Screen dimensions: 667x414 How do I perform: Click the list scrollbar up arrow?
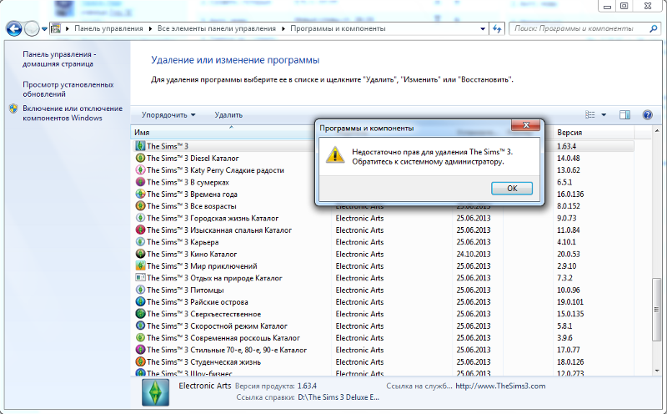656,131
